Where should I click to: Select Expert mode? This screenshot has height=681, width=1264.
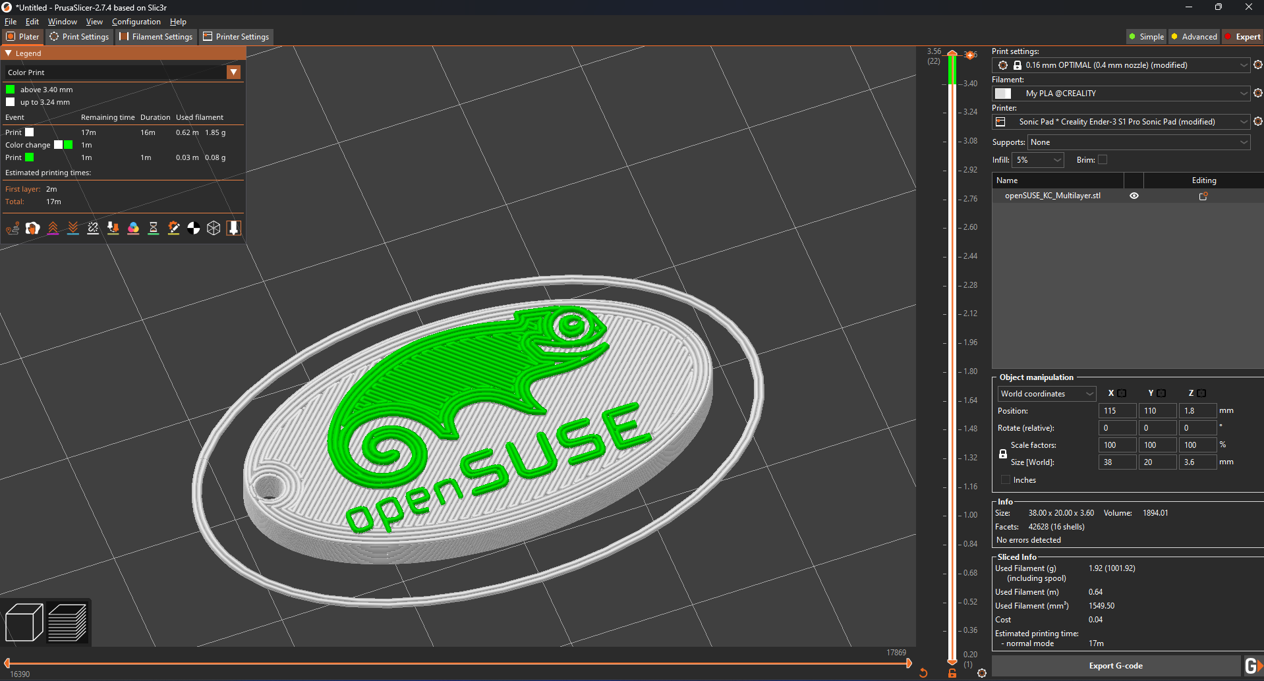coord(1243,37)
